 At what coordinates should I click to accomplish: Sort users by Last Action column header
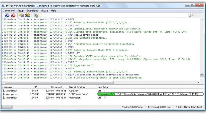click(104, 87)
